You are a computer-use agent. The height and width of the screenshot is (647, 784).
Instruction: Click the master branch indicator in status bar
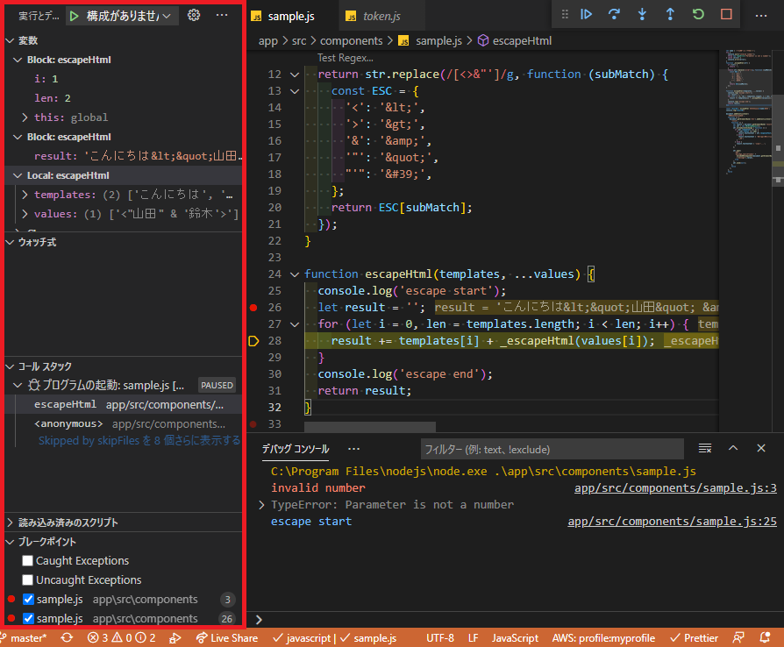(x=24, y=638)
